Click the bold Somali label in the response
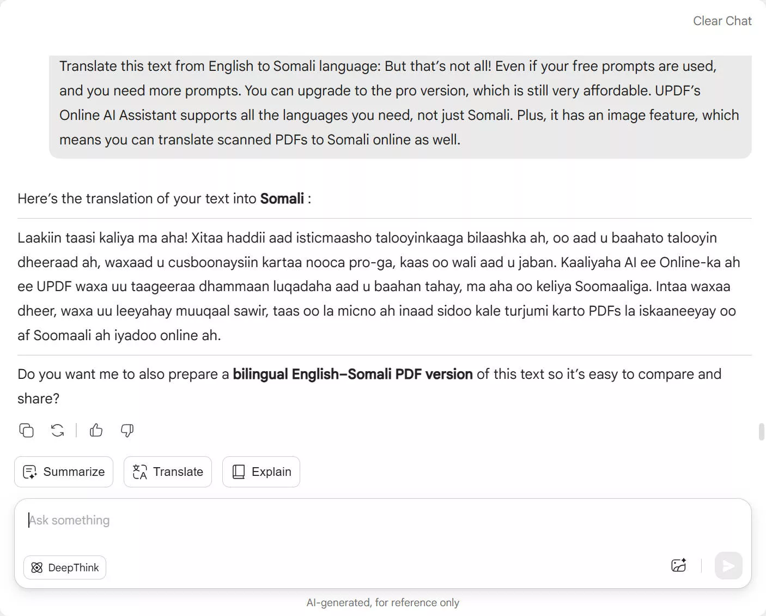The image size is (766, 616). [x=282, y=198]
